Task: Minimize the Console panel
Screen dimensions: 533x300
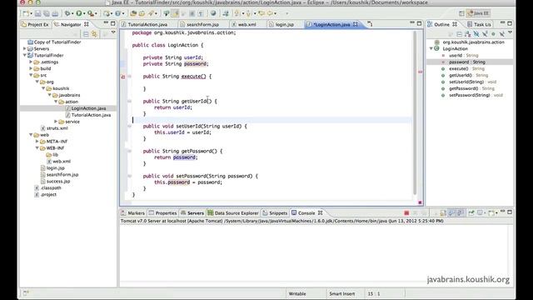Action: tap(502, 212)
